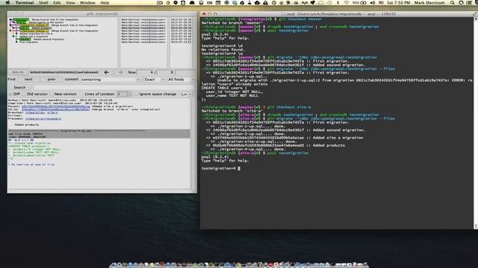Follow the Child commit hash link

(56, 109)
